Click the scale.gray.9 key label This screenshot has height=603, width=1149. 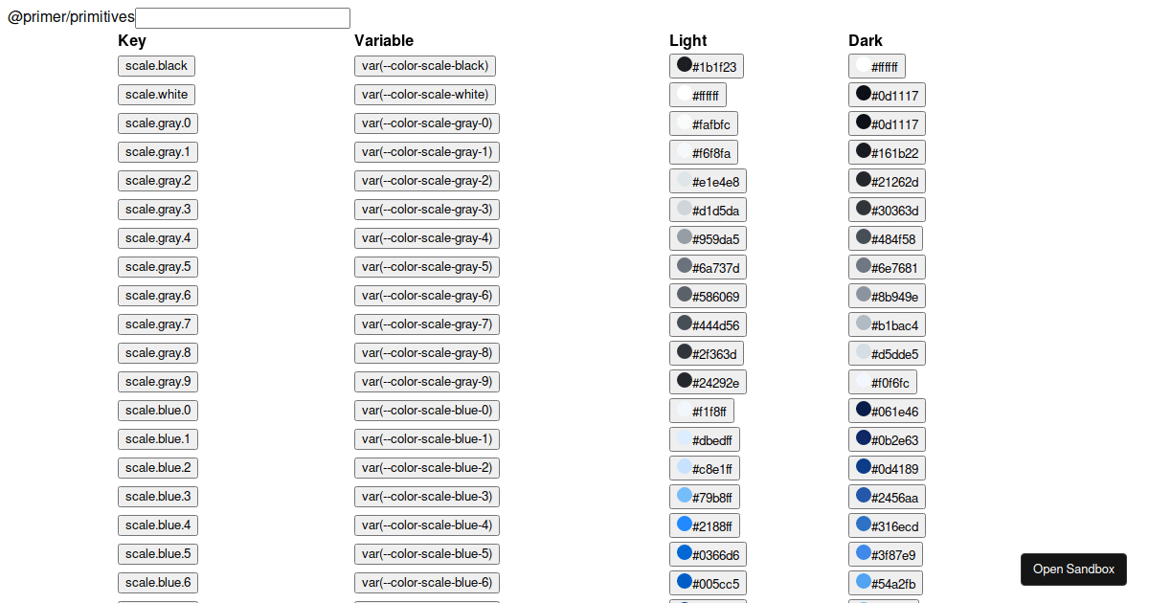tap(157, 381)
